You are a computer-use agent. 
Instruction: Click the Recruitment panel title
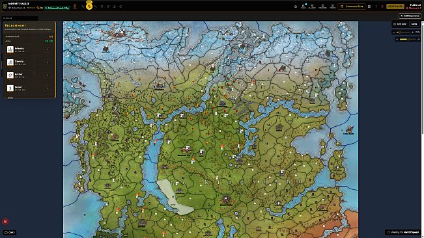[16, 25]
